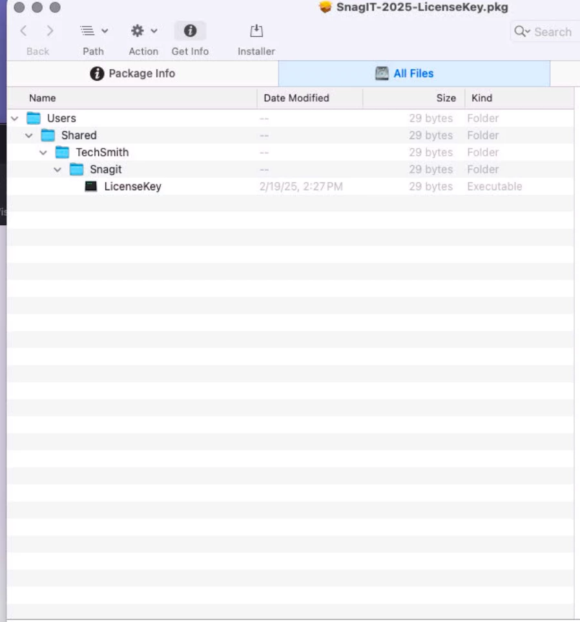Click the Back arrow icon
The height and width of the screenshot is (622, 580).
tap(24, 31)
